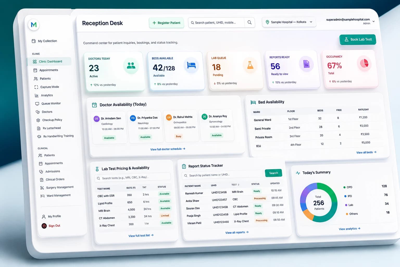Click the ICU ward row
Viewport: 400px width, 267px height.
coord(314,144)
